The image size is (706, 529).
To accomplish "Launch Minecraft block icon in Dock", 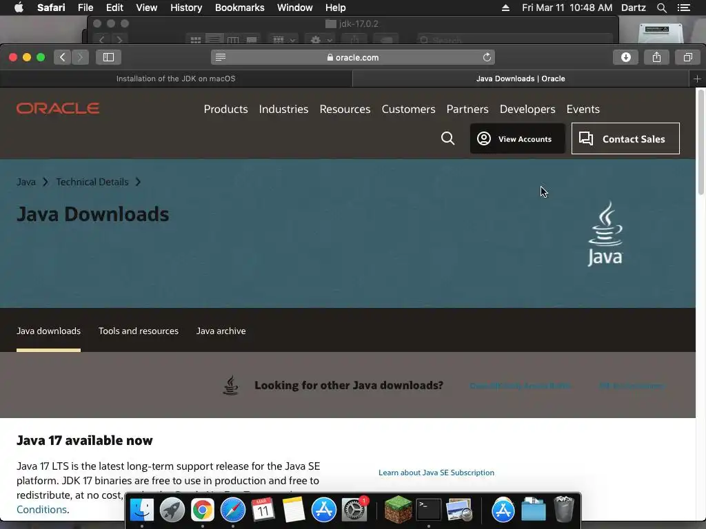I will (398, 510).
